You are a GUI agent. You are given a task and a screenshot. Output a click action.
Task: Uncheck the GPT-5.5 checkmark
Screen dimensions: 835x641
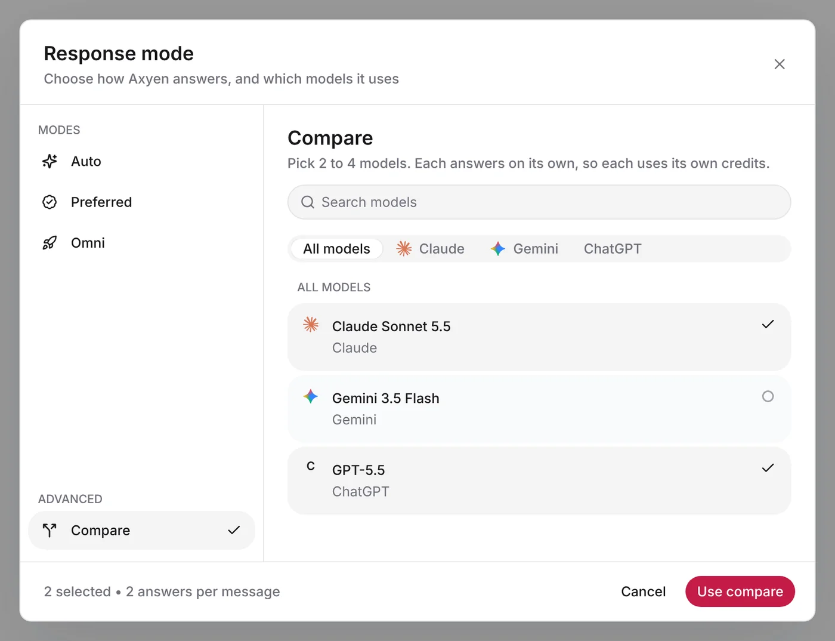coord(768,468)
